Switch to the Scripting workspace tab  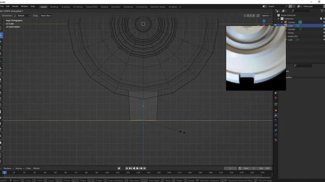173,7
